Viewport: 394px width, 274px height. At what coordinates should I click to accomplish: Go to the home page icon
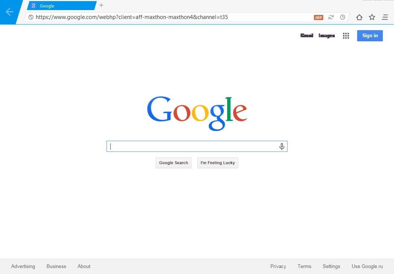359,17
